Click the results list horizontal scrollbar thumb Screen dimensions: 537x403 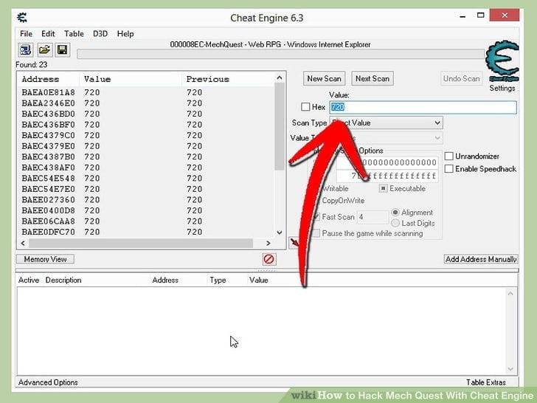[x=141, y=243]
